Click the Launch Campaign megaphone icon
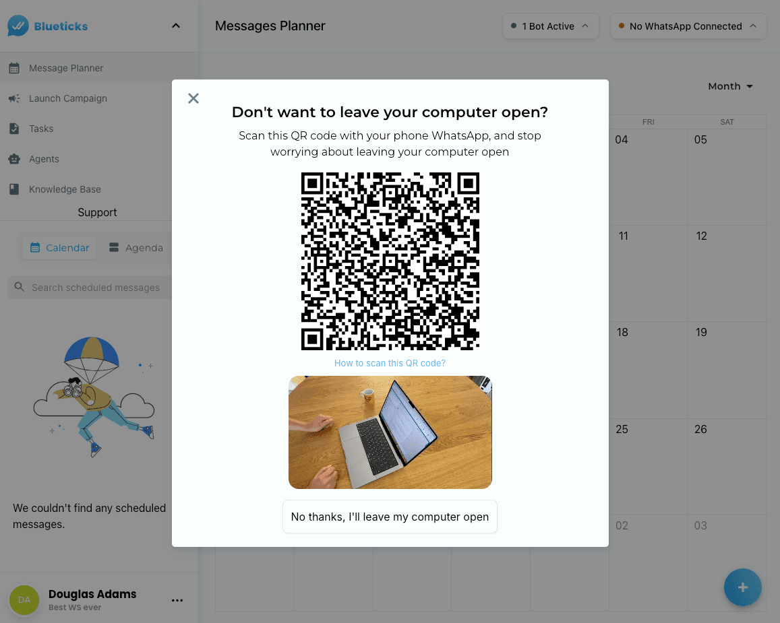 tap(13, 98)
